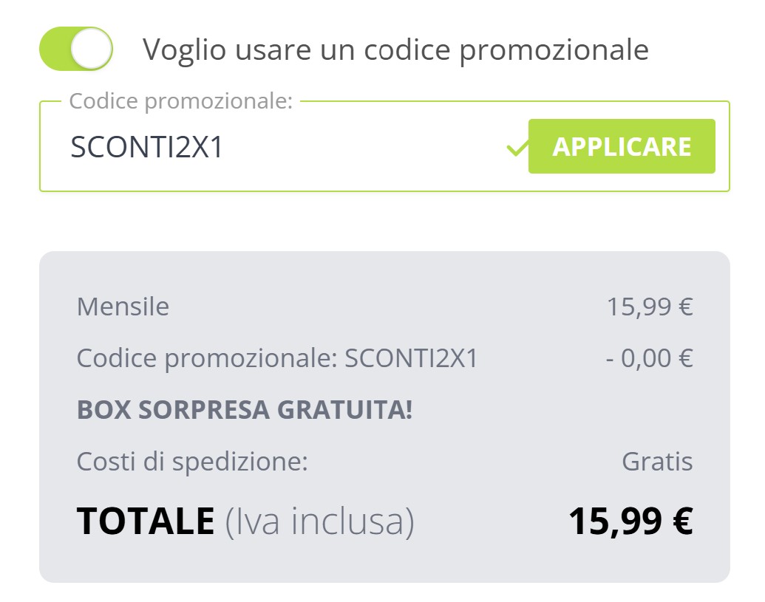Select the 'Mensile' plan label
The image size is (765, 602).
pos(123,306)
